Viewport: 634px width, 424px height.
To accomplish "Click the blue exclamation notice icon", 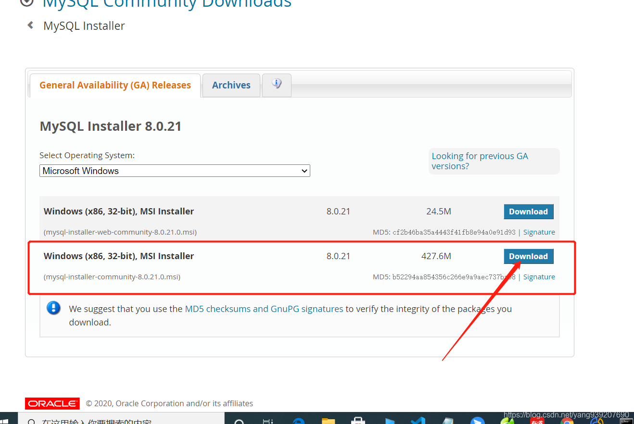I will click(53, 308).
